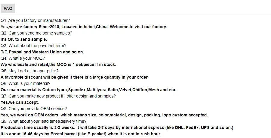
Task: Select the Cotton lycra, Spandex materials answer
Action: pos(88,90)
